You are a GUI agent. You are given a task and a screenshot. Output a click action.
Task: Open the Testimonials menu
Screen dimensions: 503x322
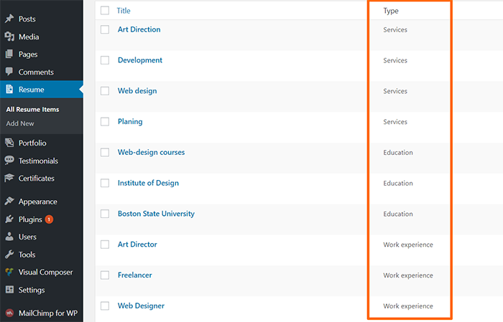click(38, 161)
